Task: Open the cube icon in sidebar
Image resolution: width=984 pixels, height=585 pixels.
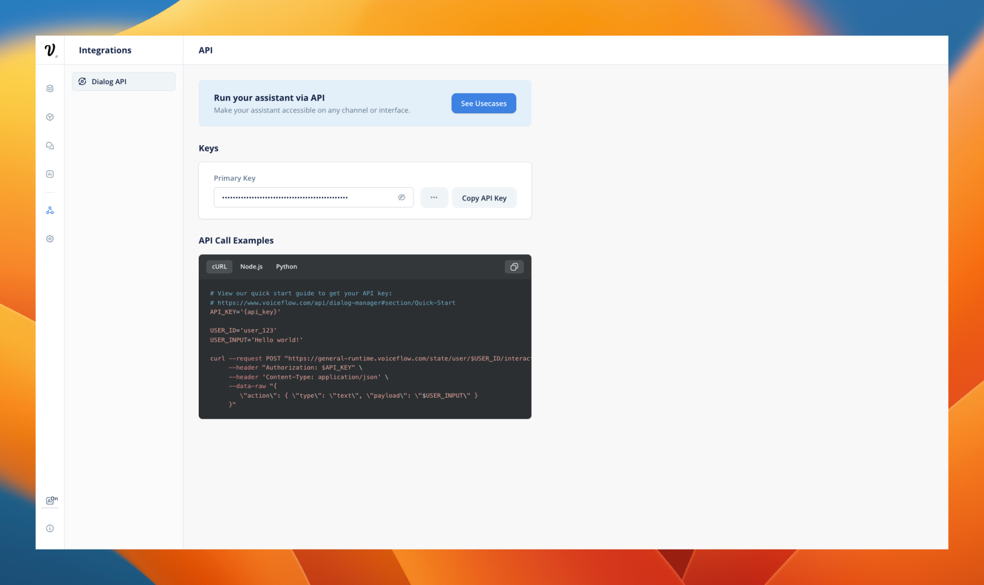Action: pyautogui.click(x=50, y=117)
